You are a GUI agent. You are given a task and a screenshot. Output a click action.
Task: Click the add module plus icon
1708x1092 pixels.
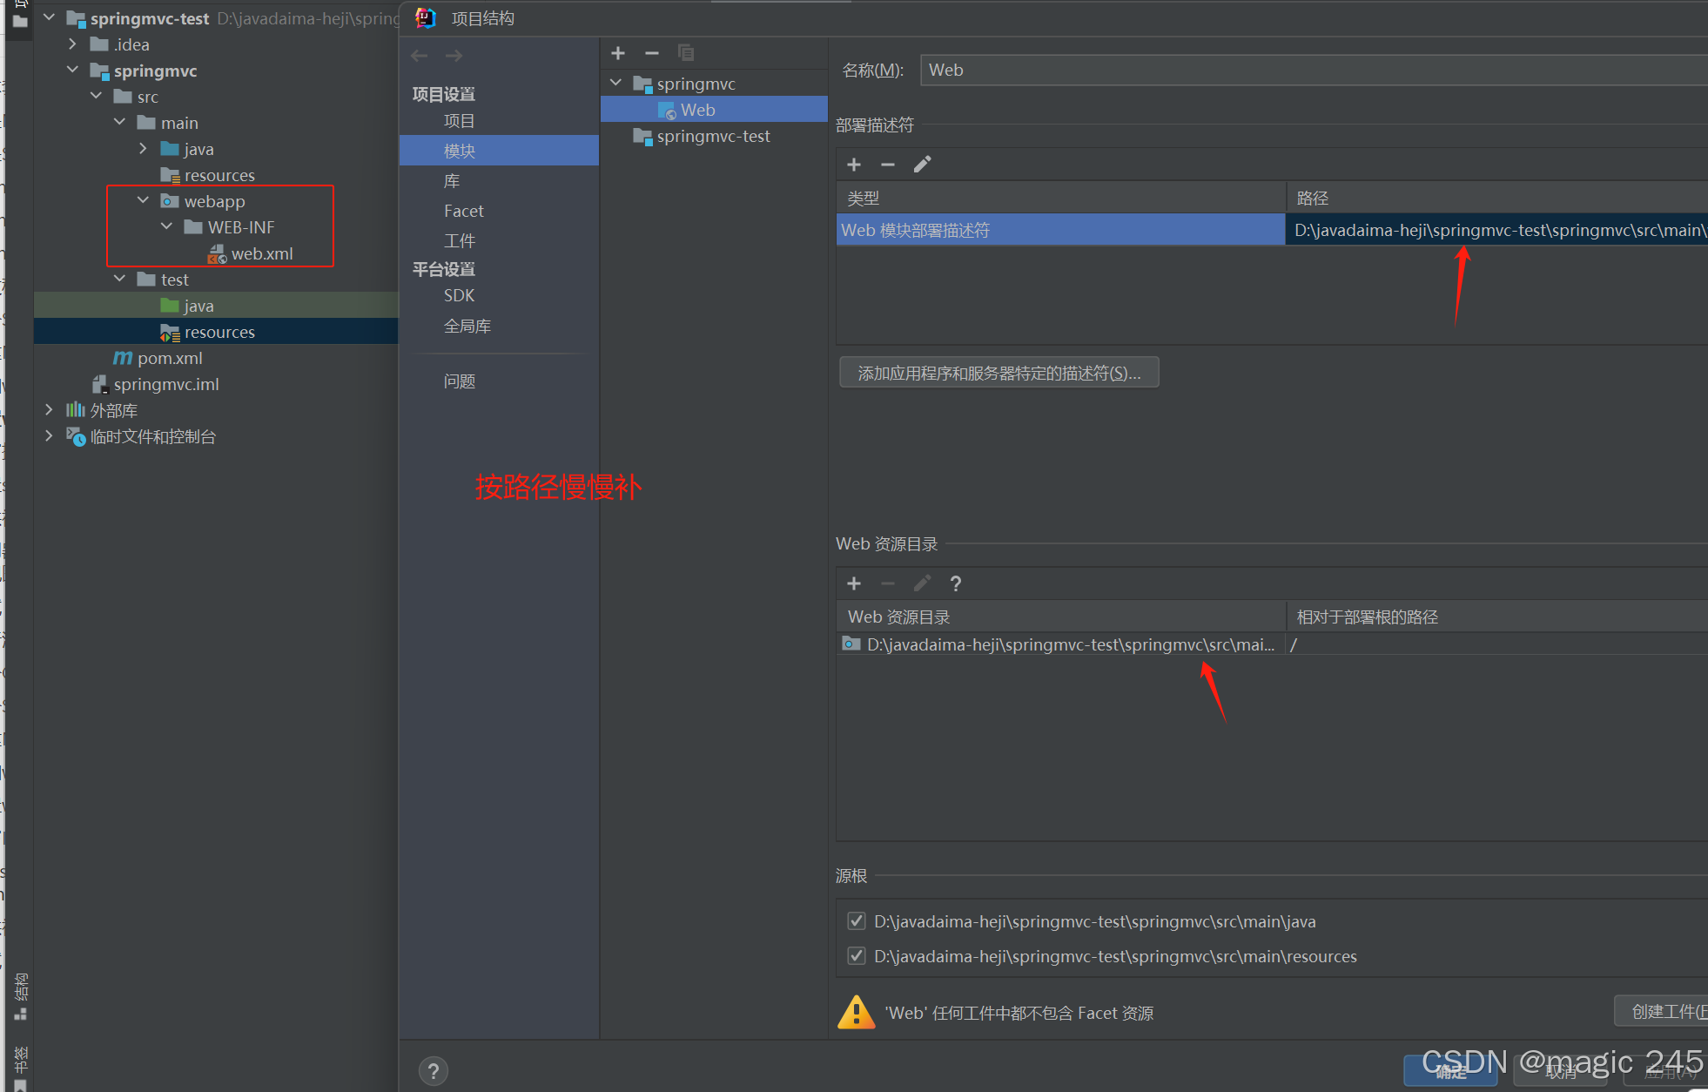pos(618,53)
